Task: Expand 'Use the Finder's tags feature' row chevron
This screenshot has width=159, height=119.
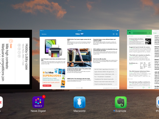Action: click(x=116, y=69)
